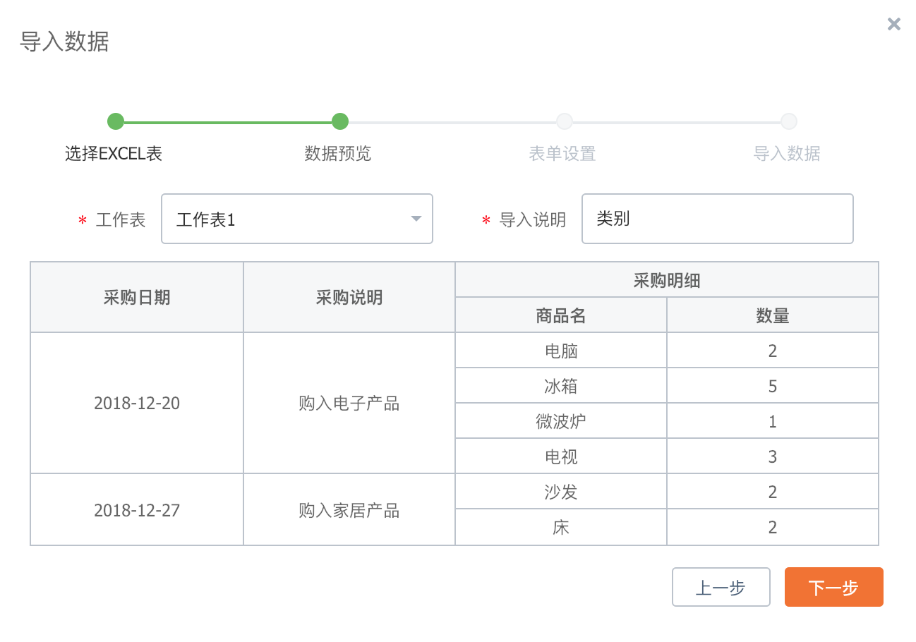Viewport: 916px width, 642px height.
Task: Click the 导入数据 step circle
Action: tap(789, 121)
